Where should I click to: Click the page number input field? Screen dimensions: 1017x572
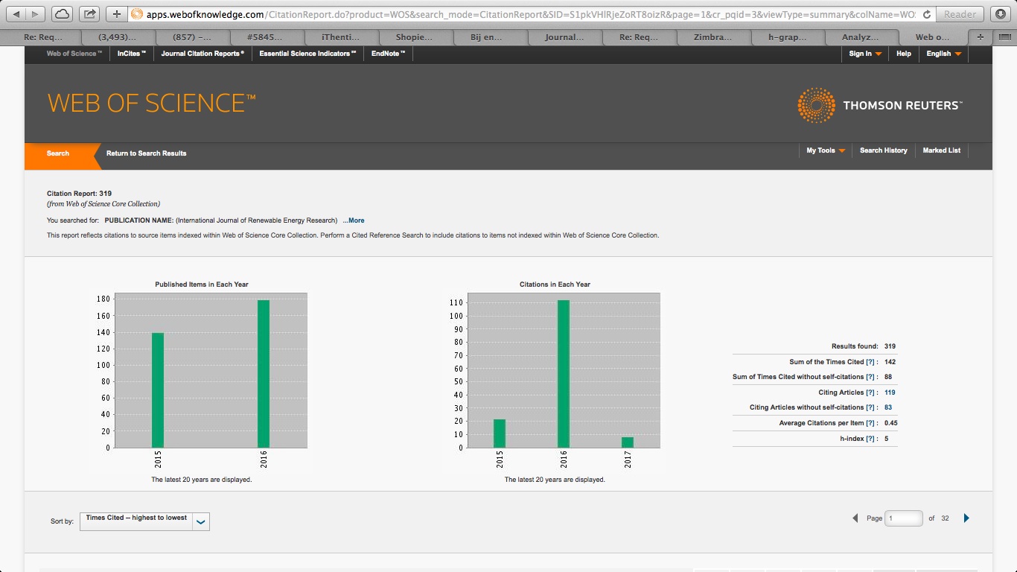904,518
